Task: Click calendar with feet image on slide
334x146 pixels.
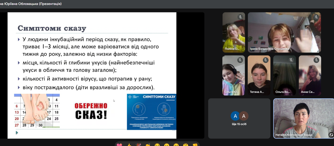Action: pos(37,111)
